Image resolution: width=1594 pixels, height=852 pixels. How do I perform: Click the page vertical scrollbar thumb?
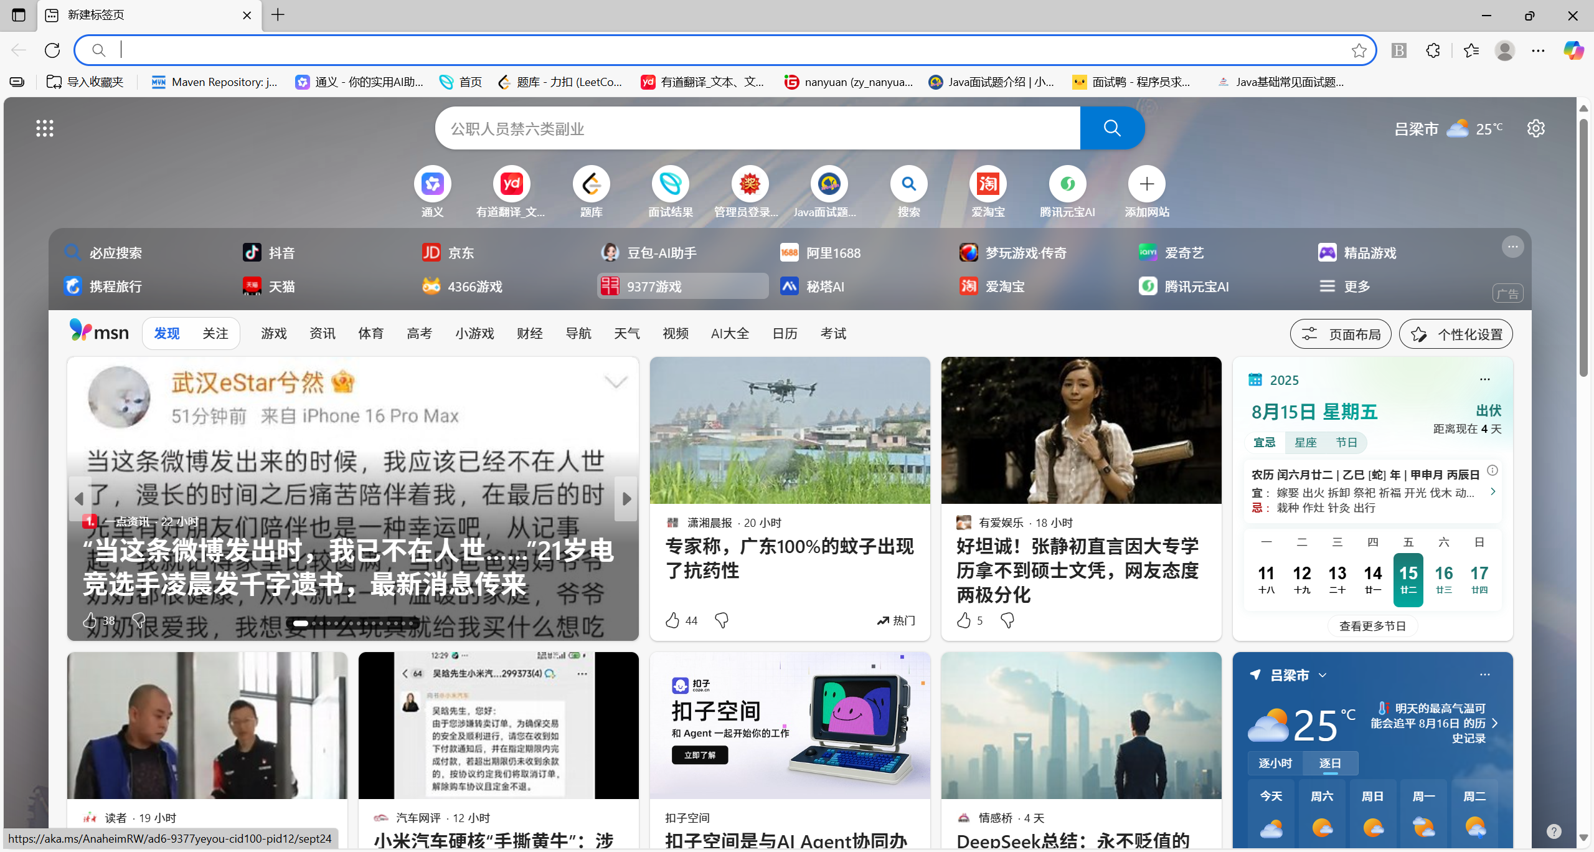pos(1583,247)
